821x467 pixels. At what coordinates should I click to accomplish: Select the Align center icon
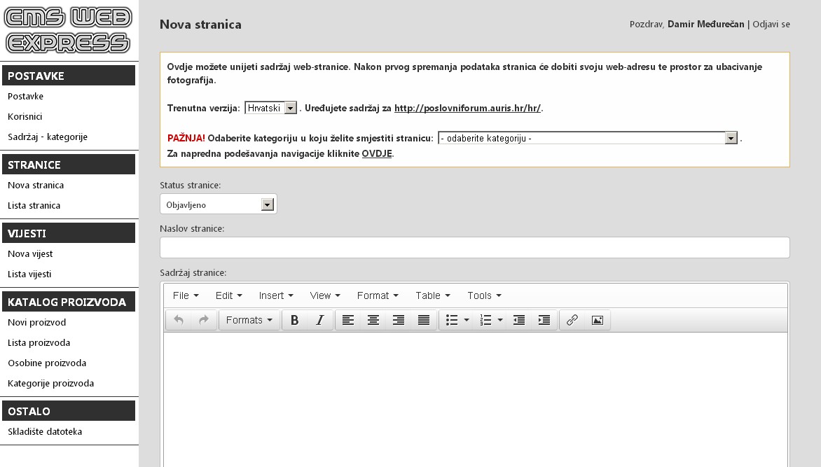[x=373, y=320]
